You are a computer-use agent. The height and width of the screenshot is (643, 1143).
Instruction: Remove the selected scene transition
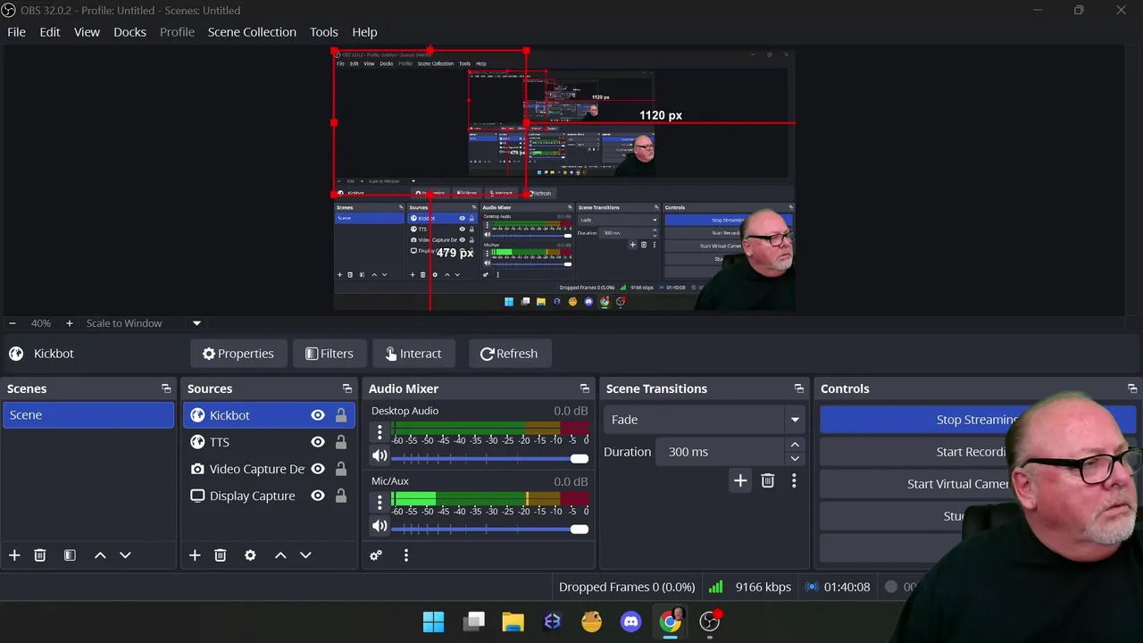767,480
